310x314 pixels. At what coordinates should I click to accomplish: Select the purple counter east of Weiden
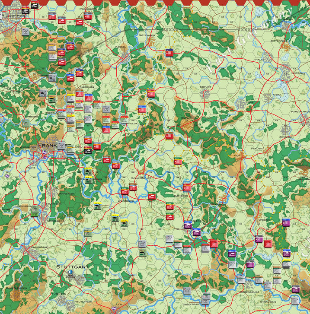click(x=286, y=222)
